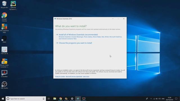This screenshot has width=180, height=101.
Task: Open the volume control in system tray
Action: pyautogui.click(x=159, y=99)
